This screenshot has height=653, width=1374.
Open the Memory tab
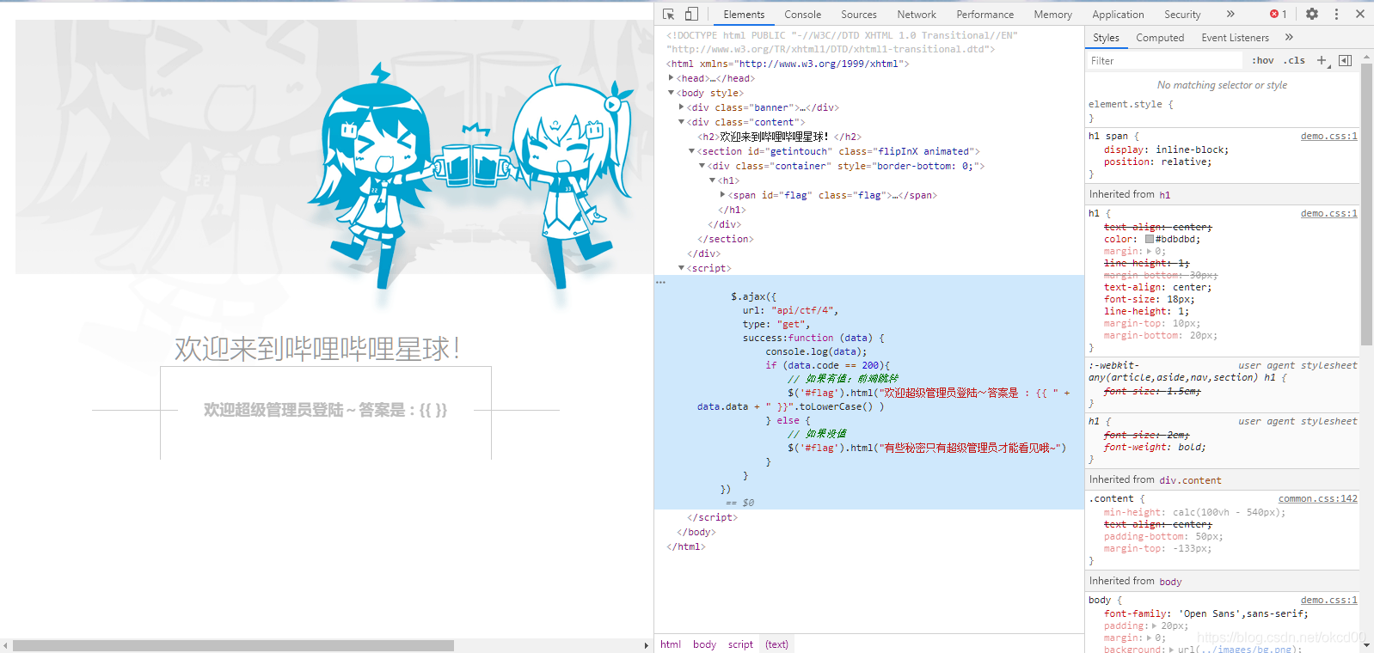click(1053, 15)
